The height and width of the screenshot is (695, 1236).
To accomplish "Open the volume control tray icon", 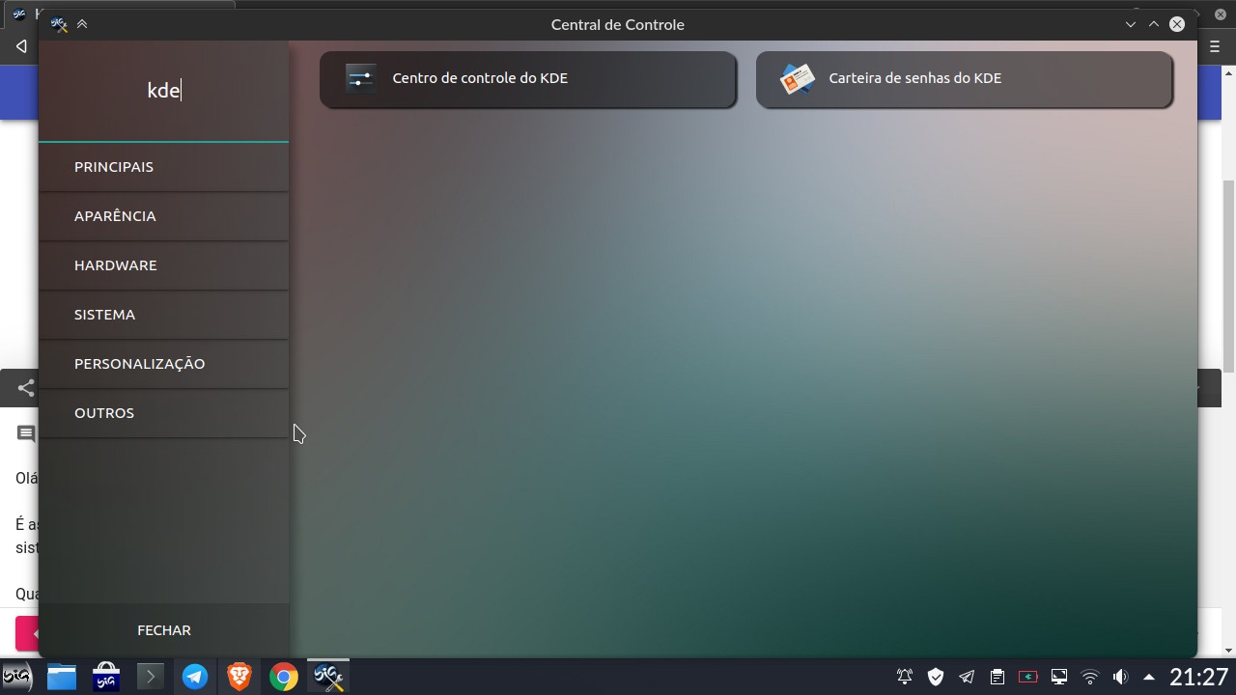I will point(1120,677).
